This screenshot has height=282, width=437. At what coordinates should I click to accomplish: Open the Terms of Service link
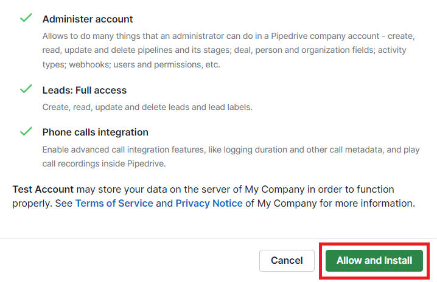(x=114, y=203)
